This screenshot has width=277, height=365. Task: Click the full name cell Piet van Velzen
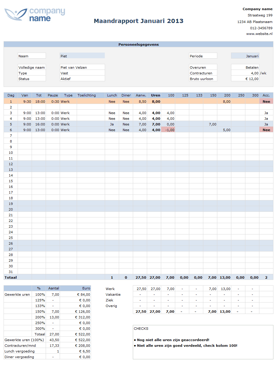[82, 67]
